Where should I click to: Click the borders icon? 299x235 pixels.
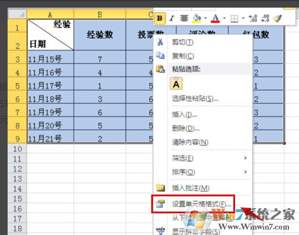point(235,19)
